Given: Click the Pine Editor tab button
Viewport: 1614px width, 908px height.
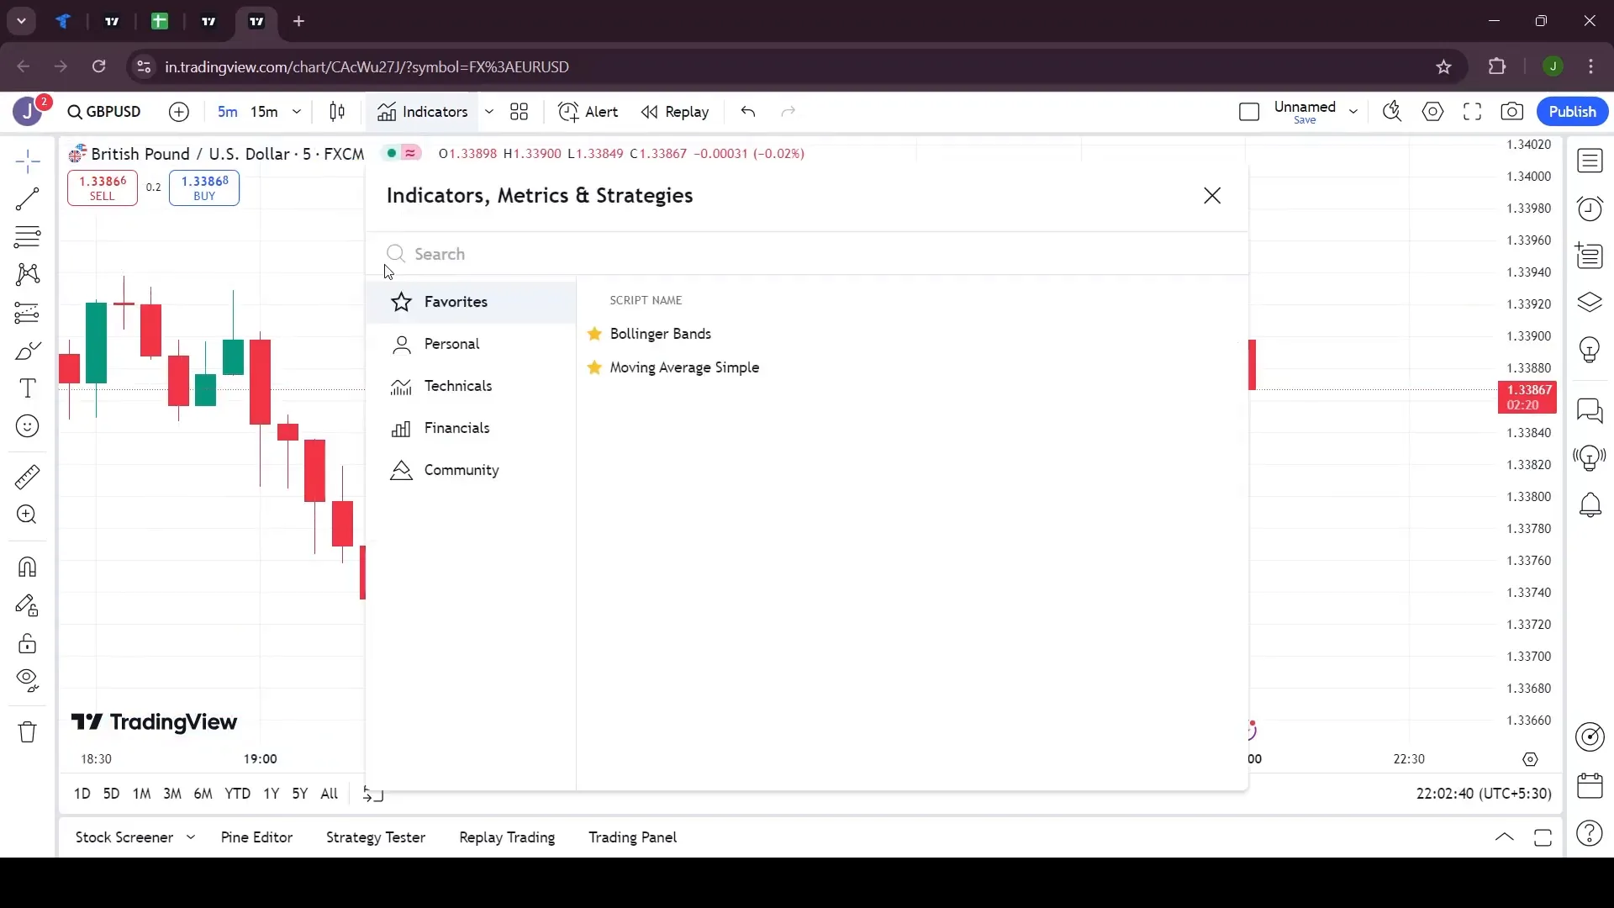Looking at the screenshot, I should coord(256,837).
